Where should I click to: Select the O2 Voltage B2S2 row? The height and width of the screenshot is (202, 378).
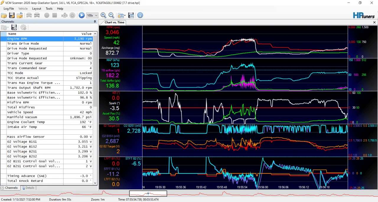tap(47, 156)
